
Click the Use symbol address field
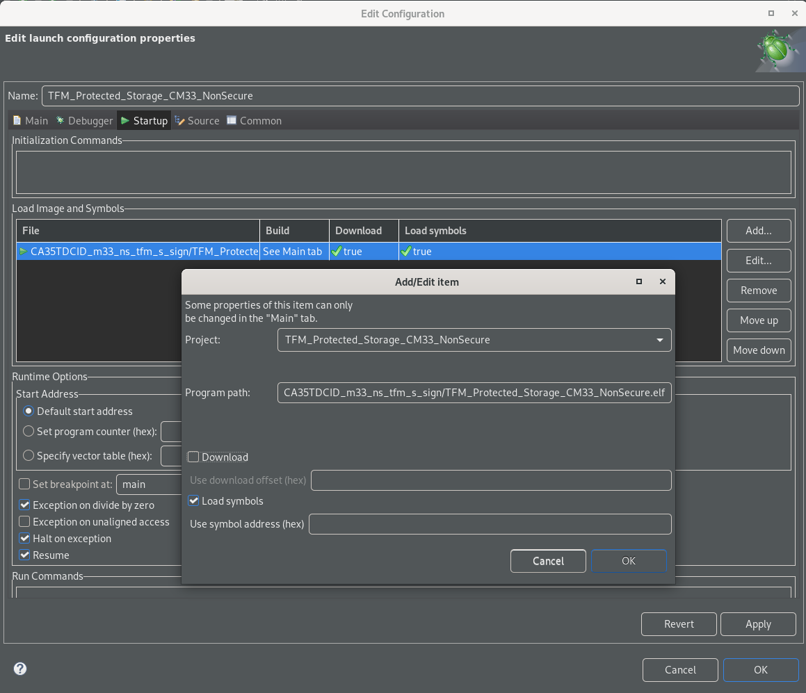(x=490, y=524)
